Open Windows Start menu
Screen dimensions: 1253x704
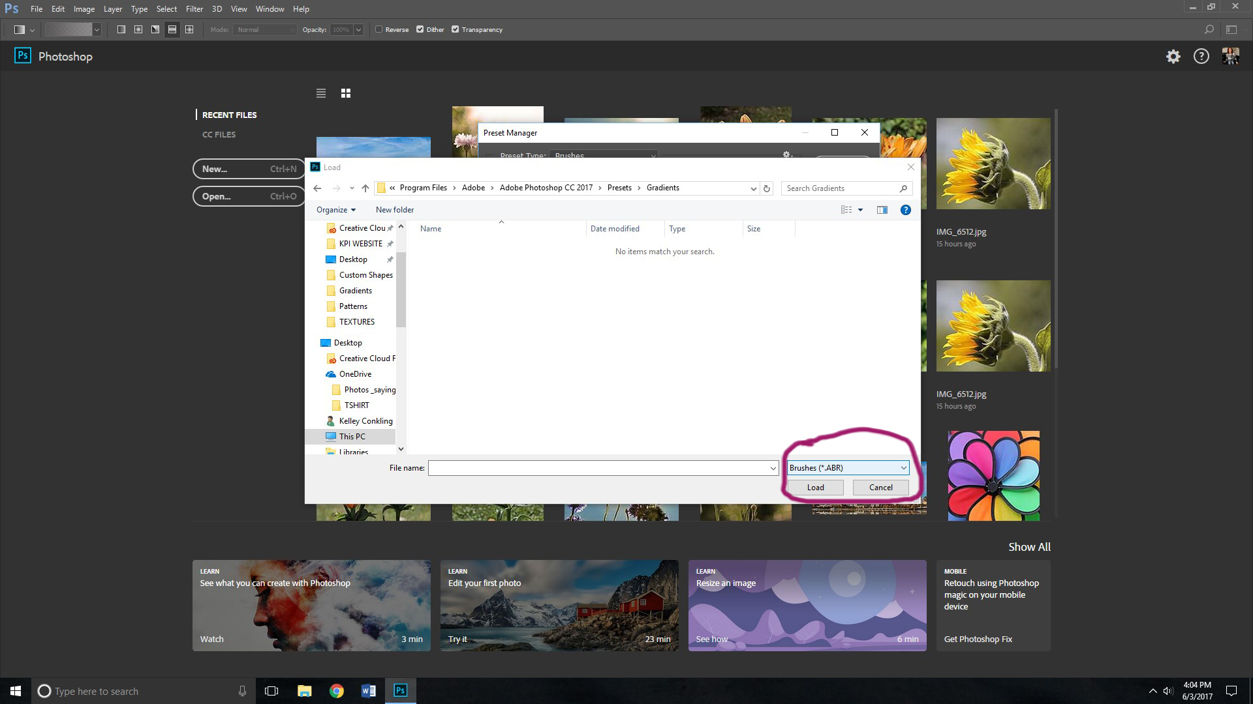coord(16,691)
